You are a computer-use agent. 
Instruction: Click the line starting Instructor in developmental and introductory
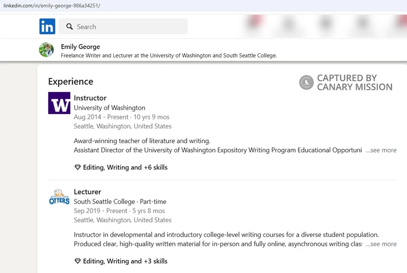click(x=226, y=234)
